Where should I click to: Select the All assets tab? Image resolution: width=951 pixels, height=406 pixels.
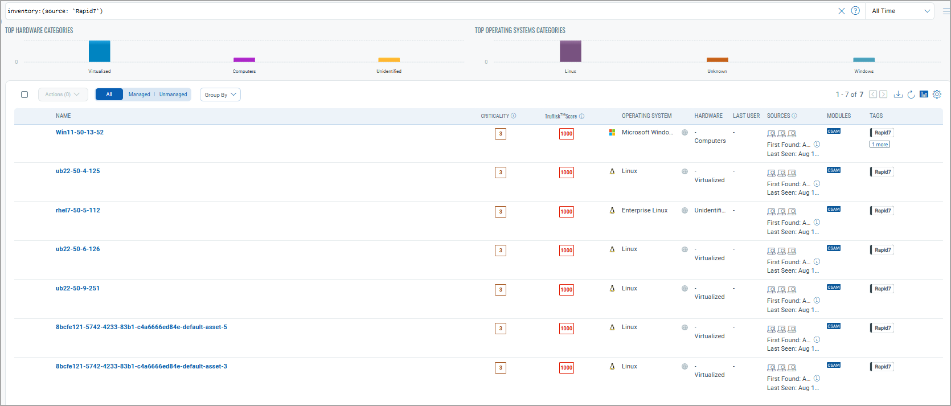(109, 95)
